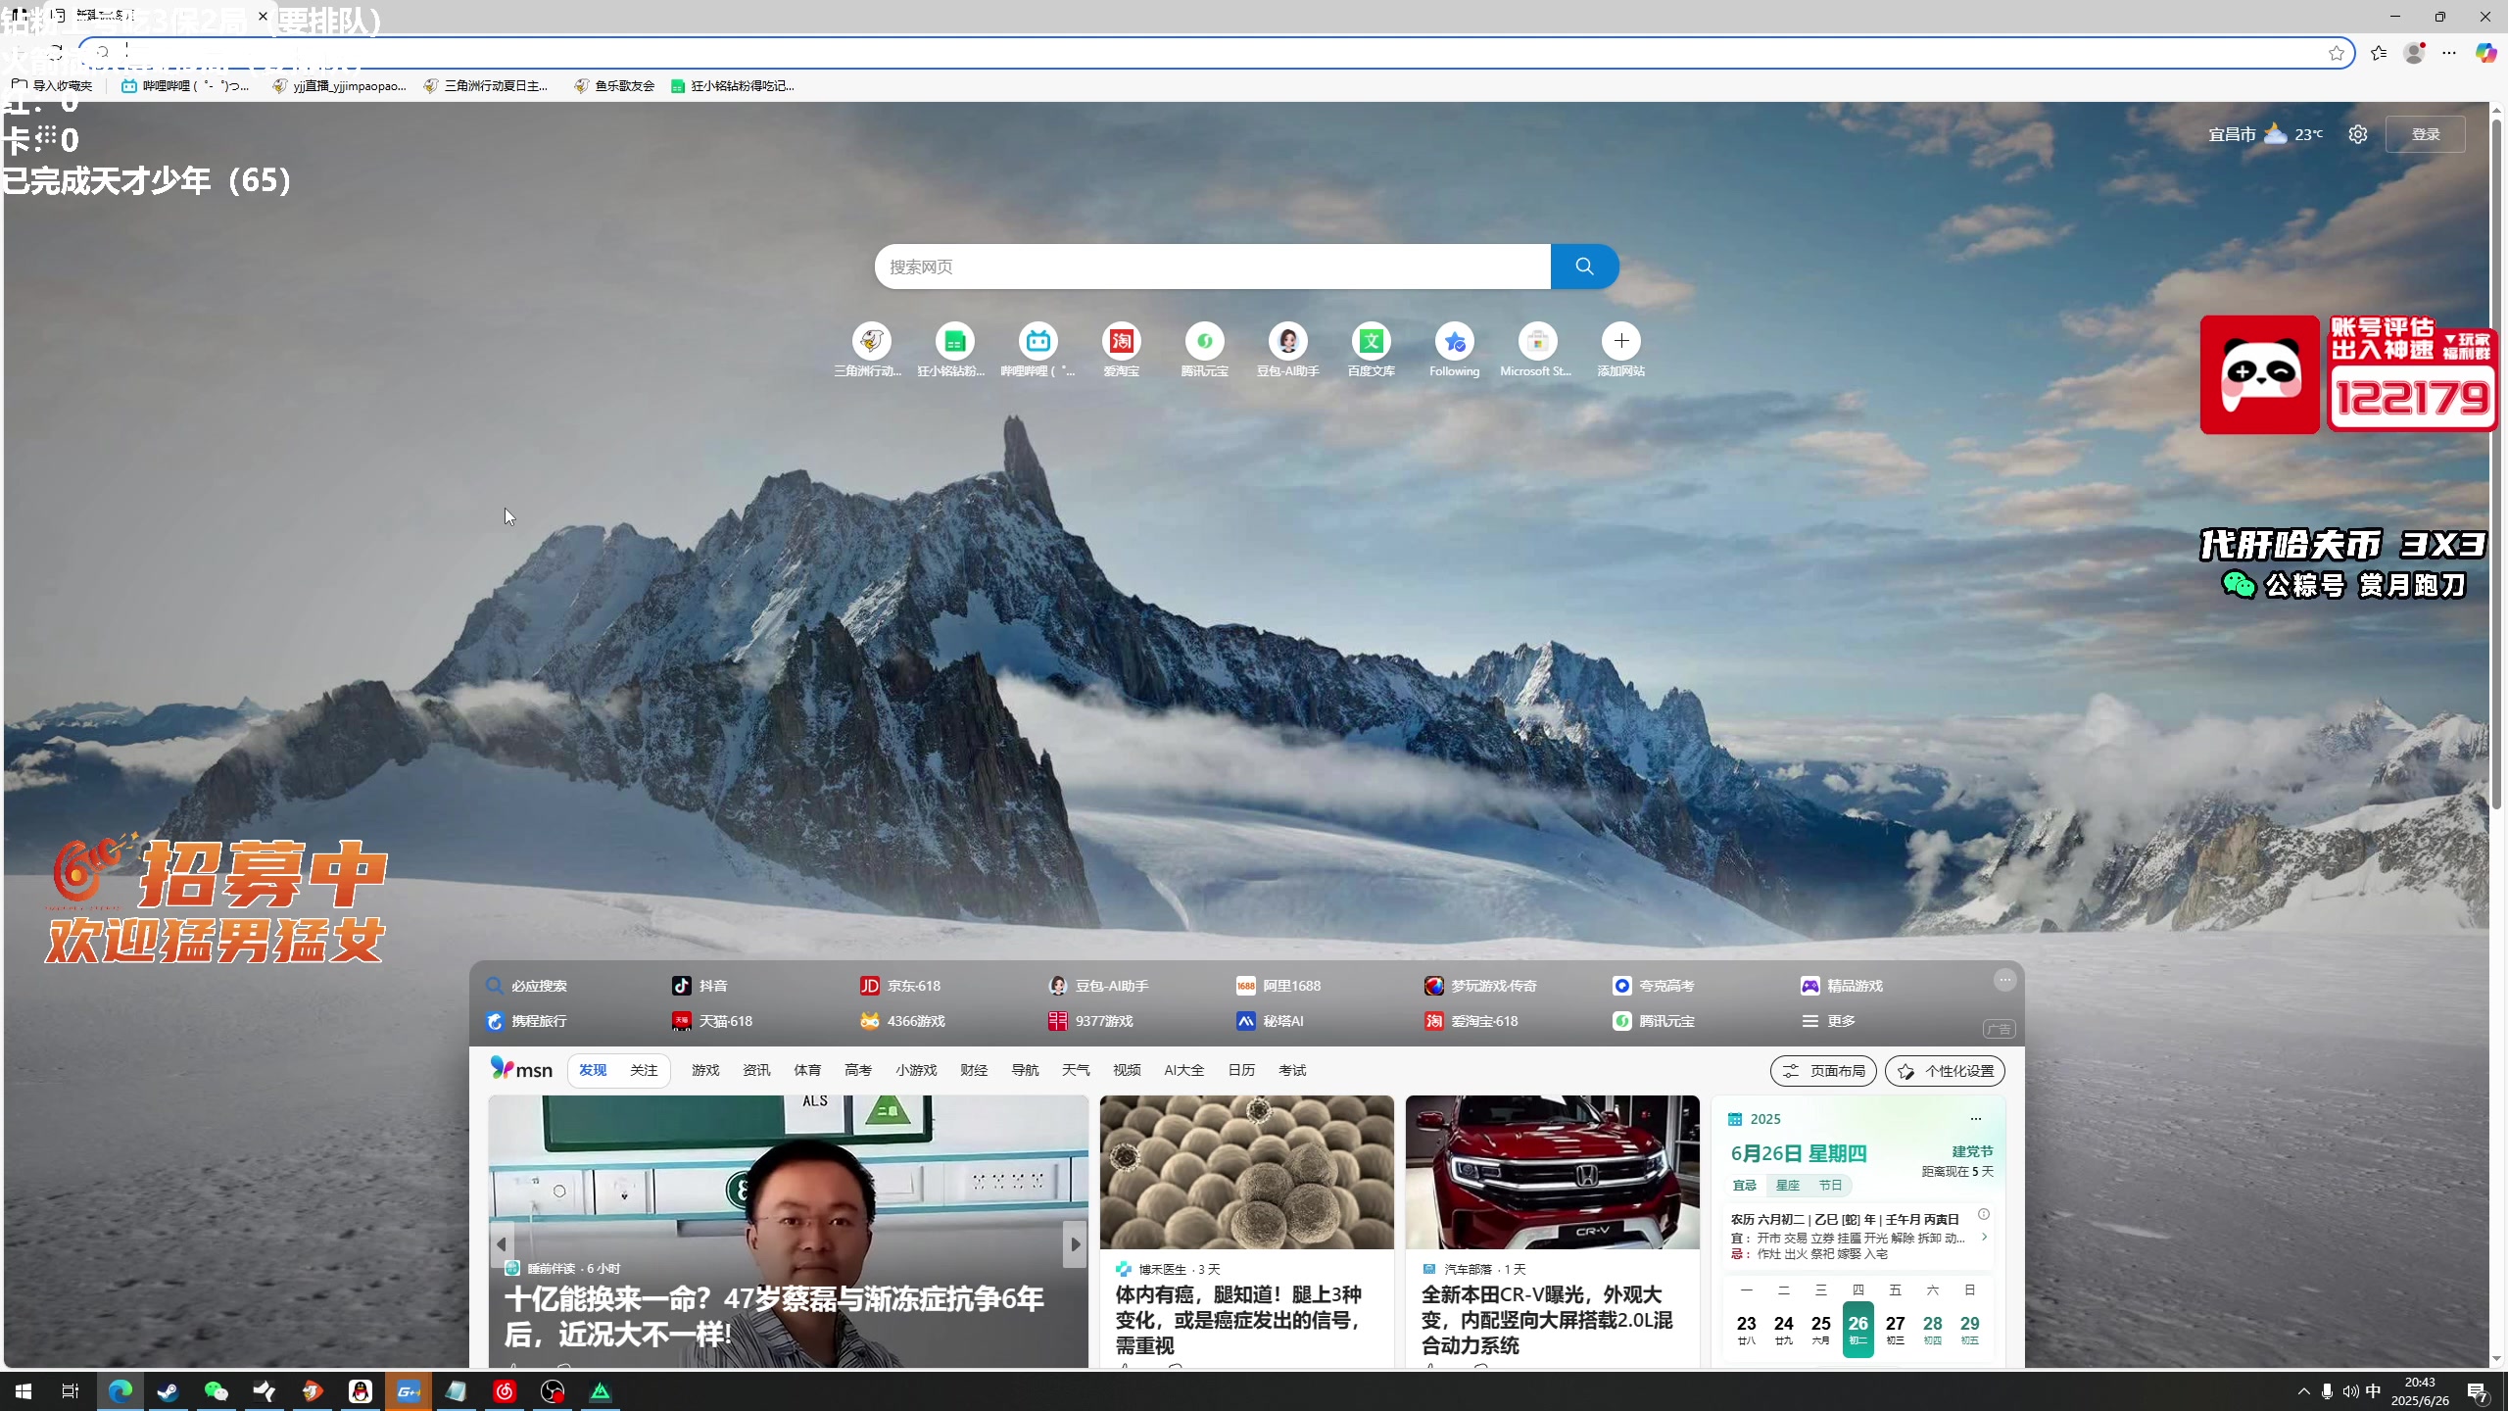Open the browser favorites list icon
The width and height of the screenshot is (2508, 1411).
2379,53
